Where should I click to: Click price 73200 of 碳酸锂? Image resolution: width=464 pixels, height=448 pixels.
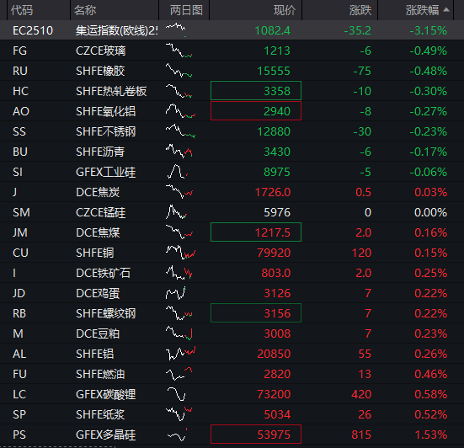click(274, 394)
